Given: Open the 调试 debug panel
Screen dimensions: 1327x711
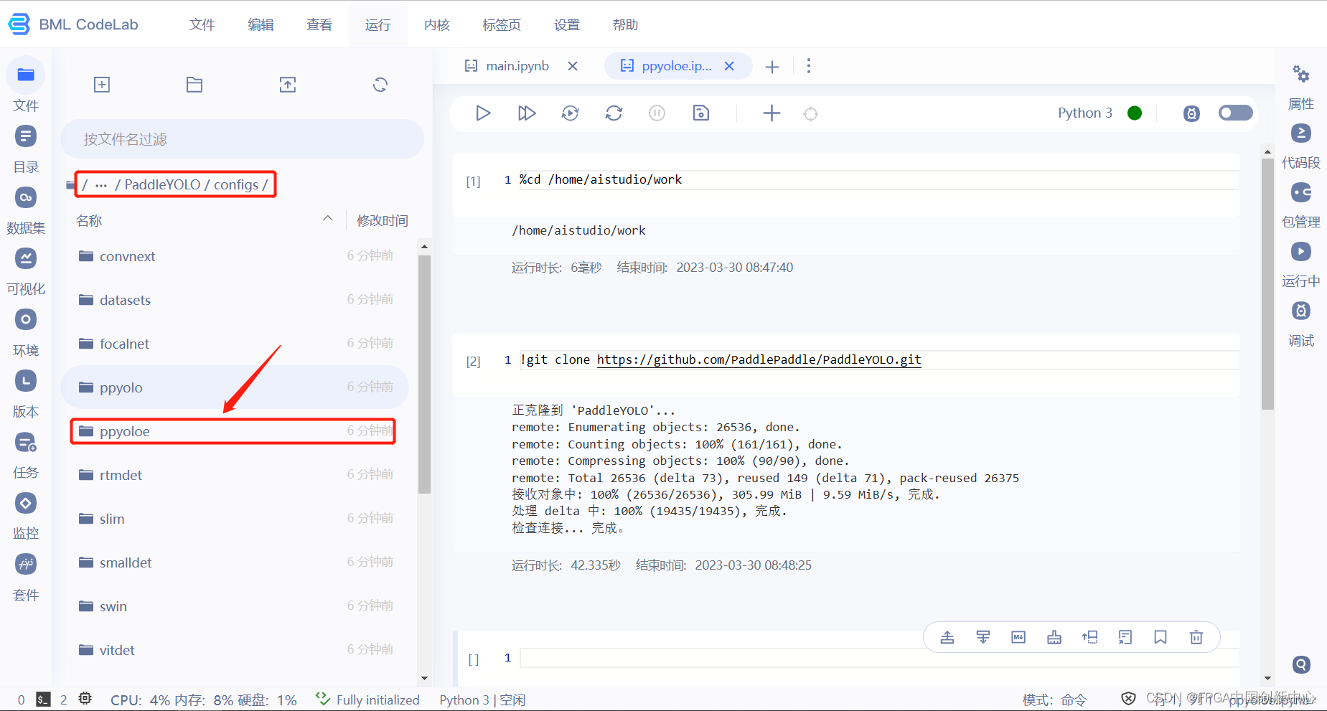Looking at the screenshot, I should click(1301, 324).
